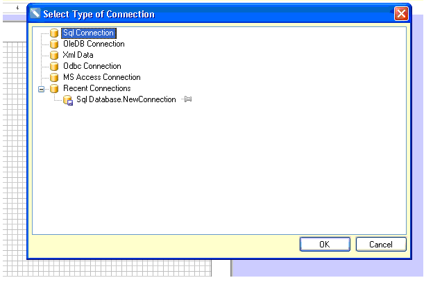Image resolution: width=433 pixels, height=287 pixels.
Task: Dismiss the dialog with Cancel
Action: pos(381,245)
